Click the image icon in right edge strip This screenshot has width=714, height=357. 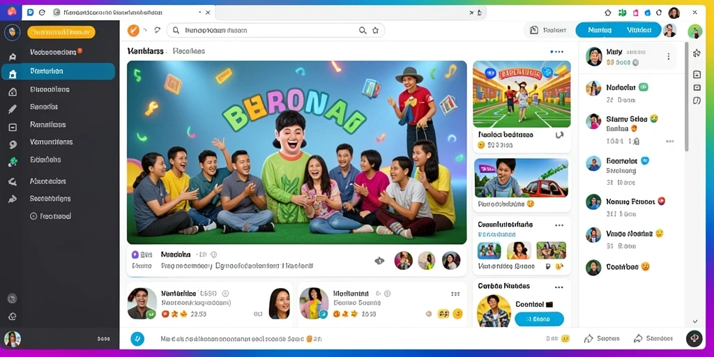pyautogui.click(x=697, y=74)
